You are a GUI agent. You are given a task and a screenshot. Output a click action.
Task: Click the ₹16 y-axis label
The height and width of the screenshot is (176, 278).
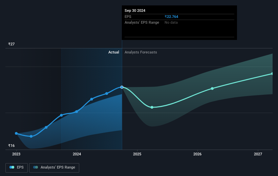(x=12, y=146)
